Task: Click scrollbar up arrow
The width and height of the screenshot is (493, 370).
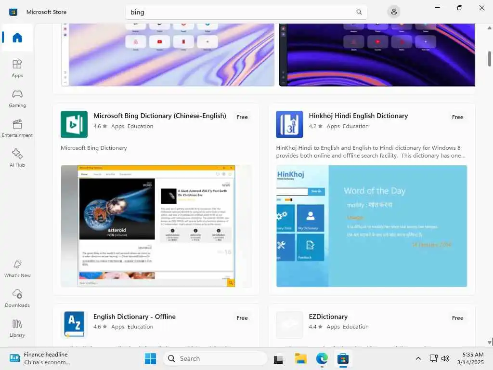Action: tap(490, 28)
